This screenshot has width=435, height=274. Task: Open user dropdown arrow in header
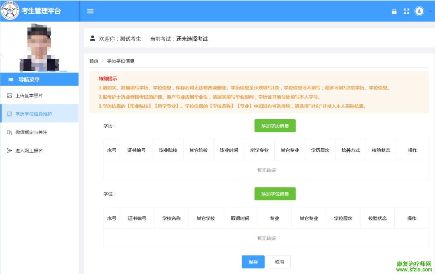(429, 12)
